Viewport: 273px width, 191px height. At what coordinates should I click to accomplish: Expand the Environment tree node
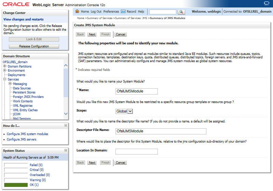click(x=5, y=70)
